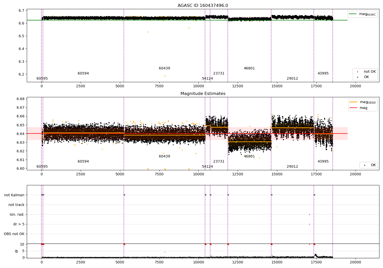This screenshot has width=383, height=268.
Task: Click obsid label 23731 in Magnitude Estimates plot
Action: tap(219, 162)
